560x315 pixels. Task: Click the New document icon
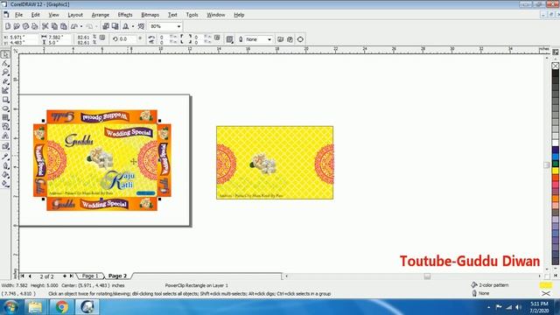click(8, 26)
